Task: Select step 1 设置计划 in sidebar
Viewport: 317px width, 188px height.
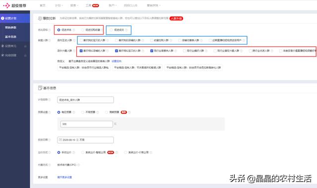Action: point(15,18)
